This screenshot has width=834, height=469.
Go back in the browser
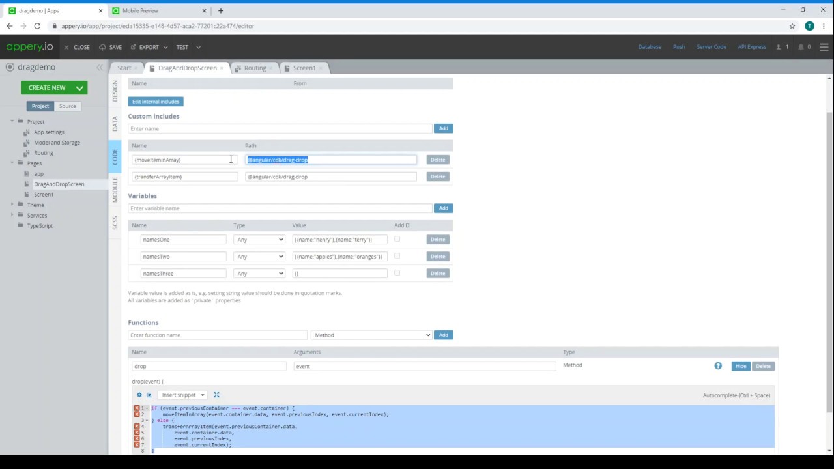[x=9, y=26]
